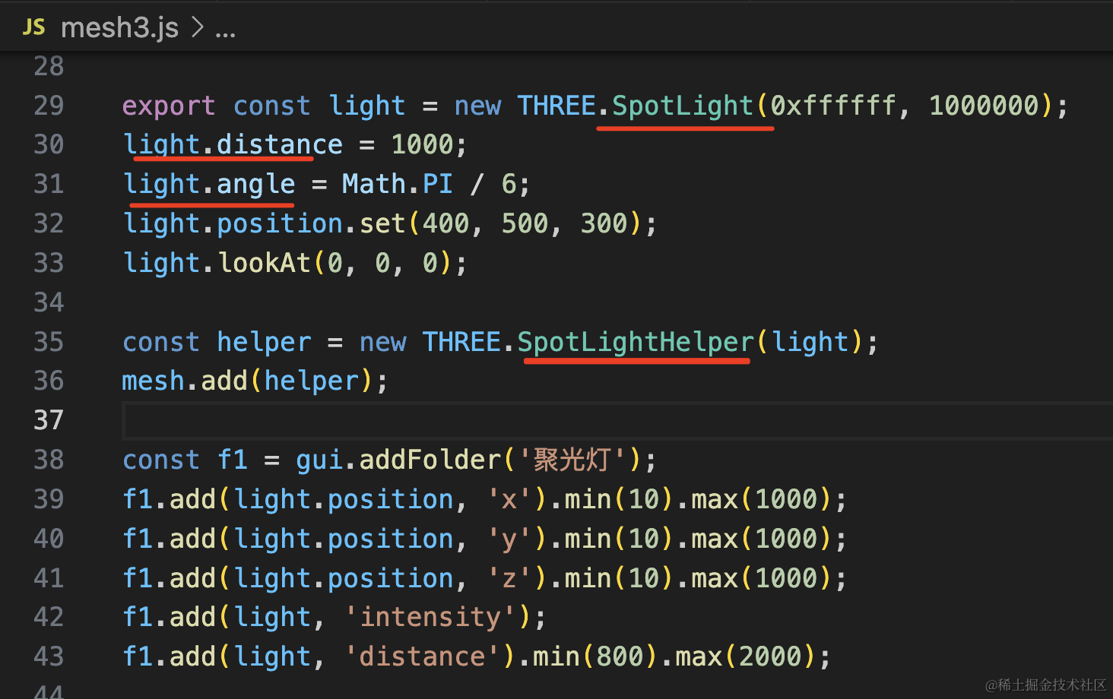Click the '聚光灯' string literal

[572, 460]
